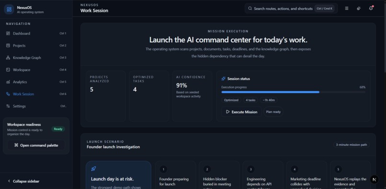Select step 3 Engineering depends on API
The width and height of the screenshot is (386, 189).
coord(263,175)
